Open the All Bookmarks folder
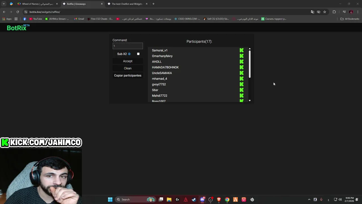The image size is (362, 204). pos(350,19)
